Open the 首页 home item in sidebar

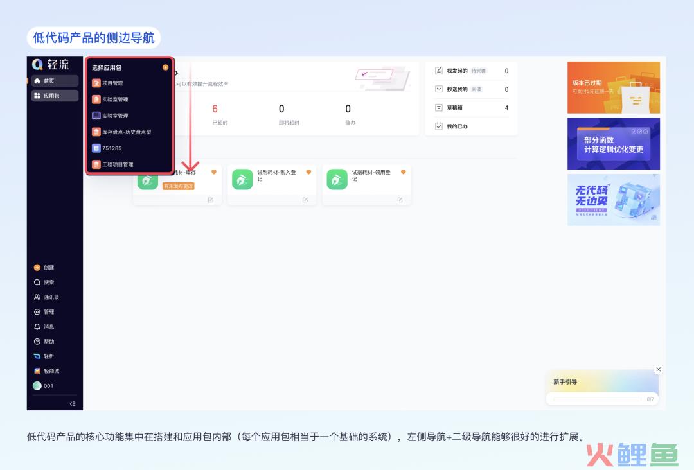pyautogui.click(x=55, y=81)
